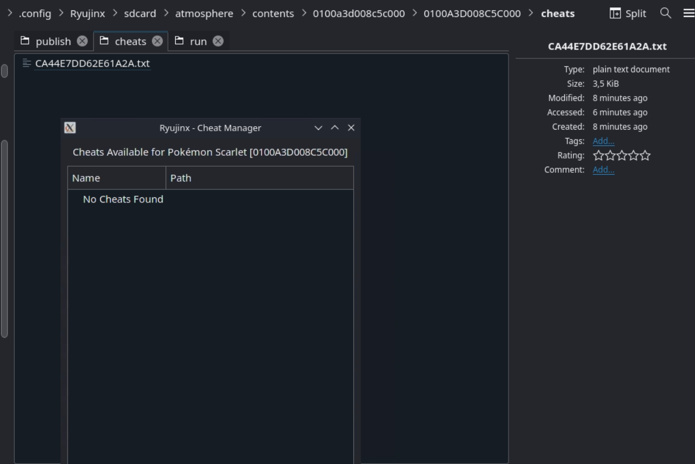Open the hamburger menu icon
695x464 pixels.
pos(688,13)
